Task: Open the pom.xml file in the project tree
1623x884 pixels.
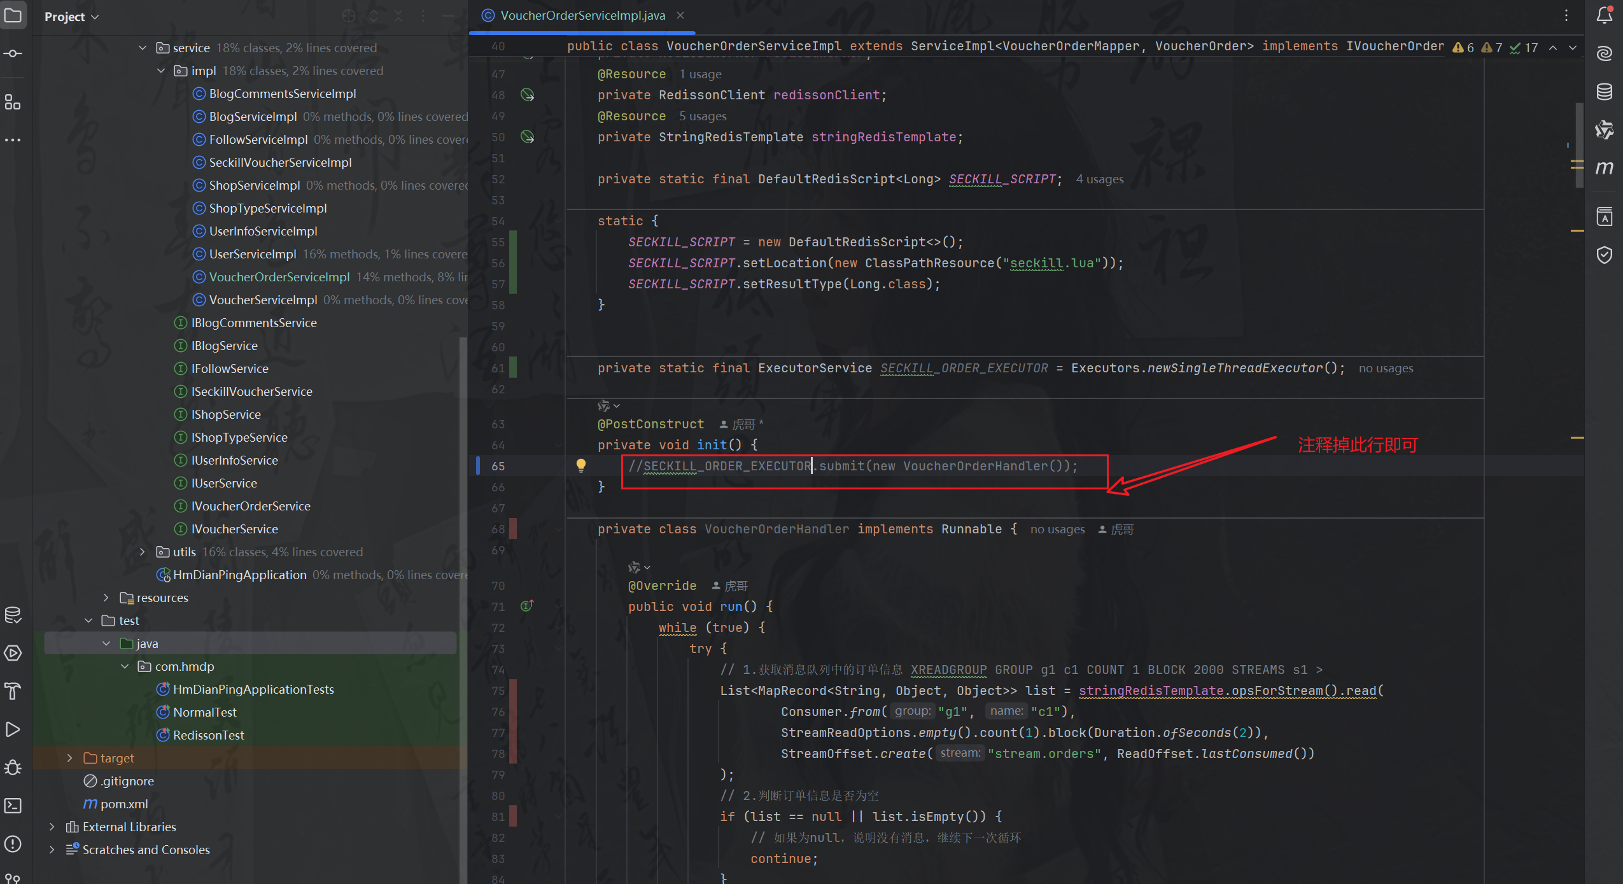Action: [x=124, y=804]
